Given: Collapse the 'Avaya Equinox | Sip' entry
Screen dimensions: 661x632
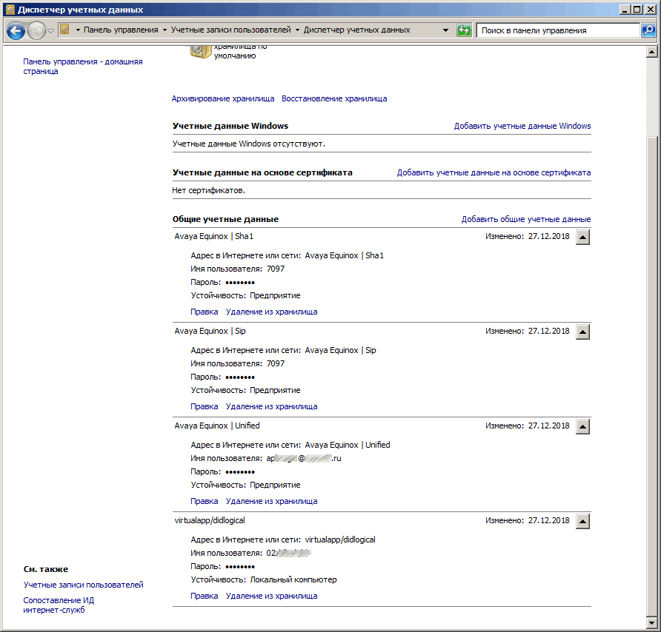Looking at the screenshot, I should pyautogui.click(x=582, y=332).
